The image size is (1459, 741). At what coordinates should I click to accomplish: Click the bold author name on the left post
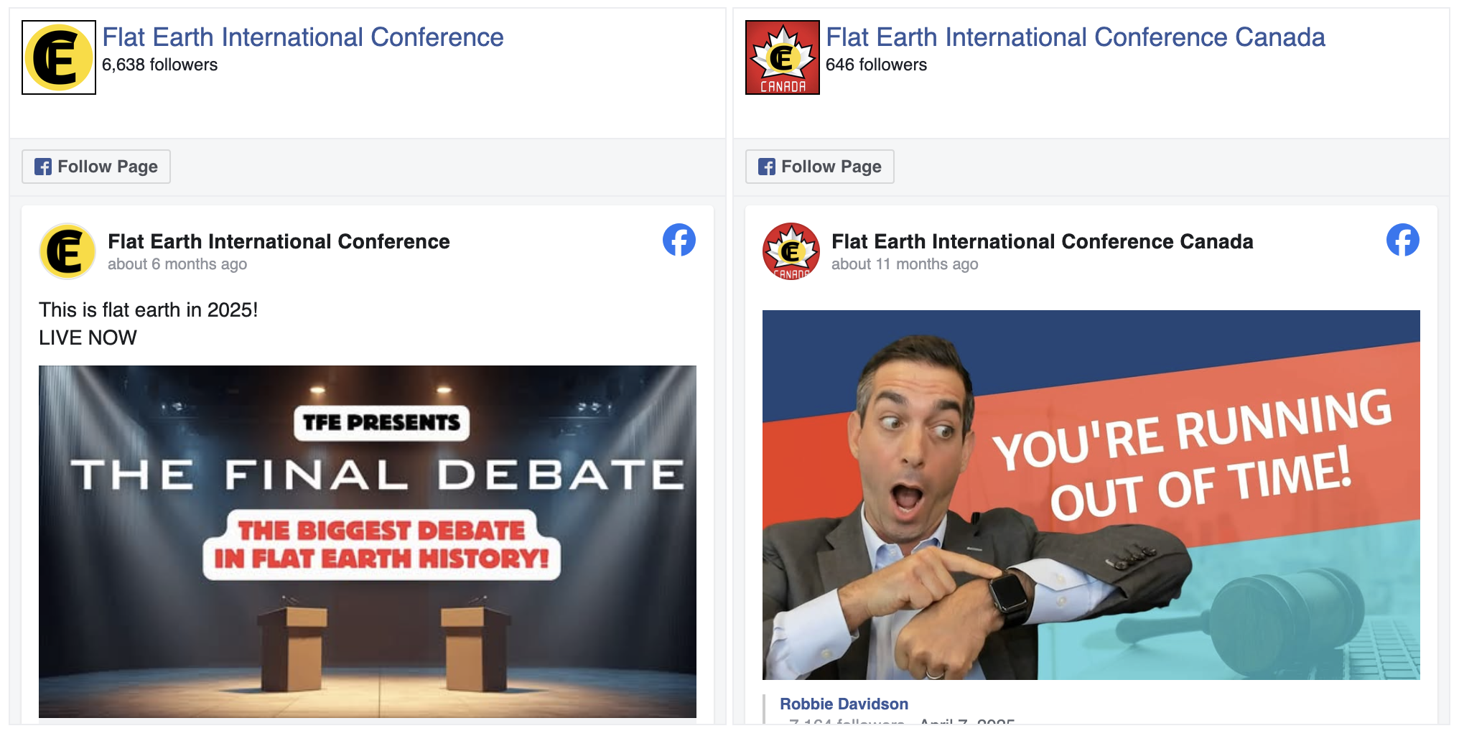(279, 241)
